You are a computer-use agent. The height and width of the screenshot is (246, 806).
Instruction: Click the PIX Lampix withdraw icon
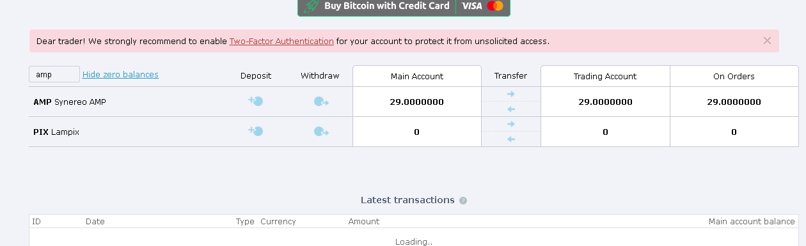(321, 132)
